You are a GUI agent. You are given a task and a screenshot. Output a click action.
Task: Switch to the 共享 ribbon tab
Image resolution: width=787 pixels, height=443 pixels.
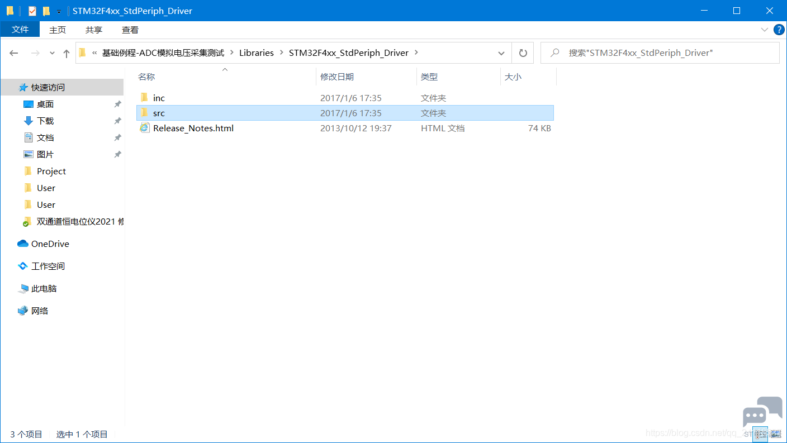(x=94, y=30)
